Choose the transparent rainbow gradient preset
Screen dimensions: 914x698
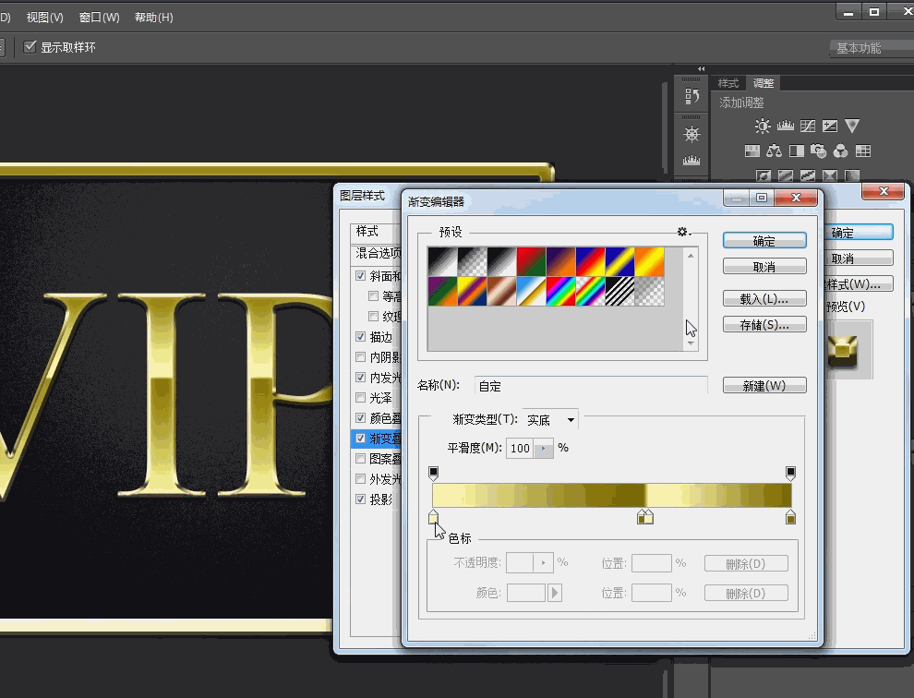(x=591, y=291)
